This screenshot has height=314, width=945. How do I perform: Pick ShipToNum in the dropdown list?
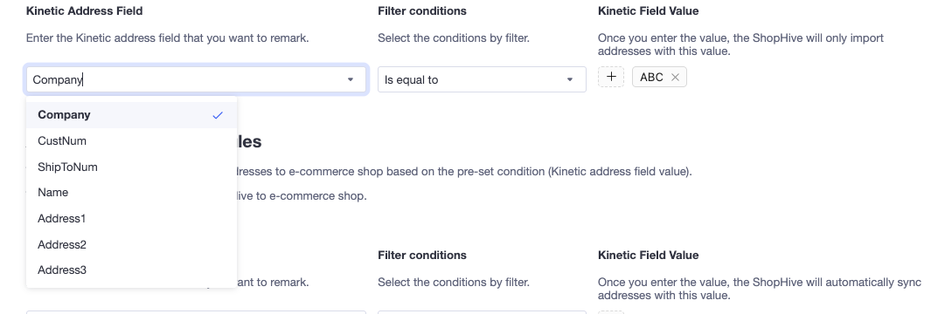(x=131, y=167)
